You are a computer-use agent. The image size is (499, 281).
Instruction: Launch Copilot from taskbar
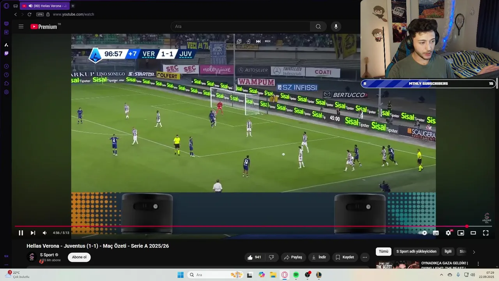(x=262, y=275)
